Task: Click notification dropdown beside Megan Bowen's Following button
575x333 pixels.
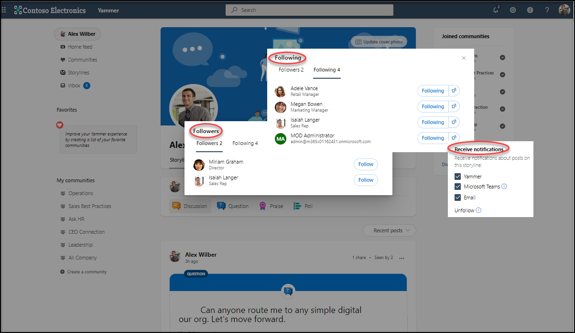Action: click(454, 106)
